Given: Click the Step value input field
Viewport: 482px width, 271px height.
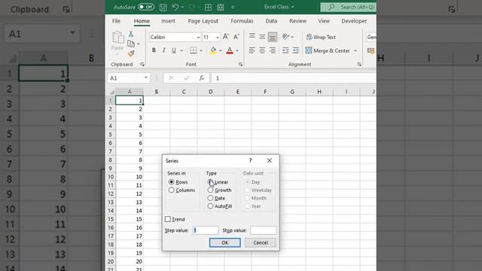Looking at the screenshot, I should point(206,230).
